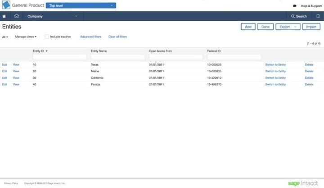
Task: Delete the Florida entity row
Action: 309,84
